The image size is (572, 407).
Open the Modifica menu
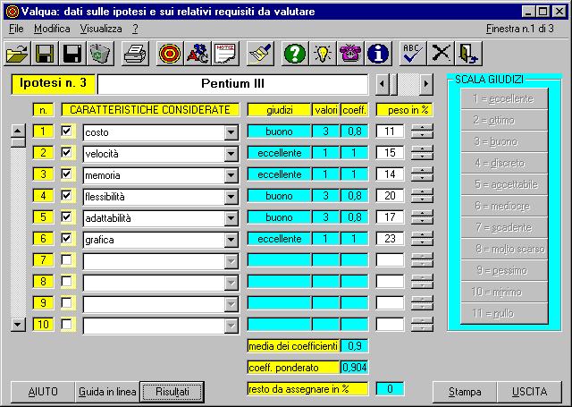tap(52, 29)
